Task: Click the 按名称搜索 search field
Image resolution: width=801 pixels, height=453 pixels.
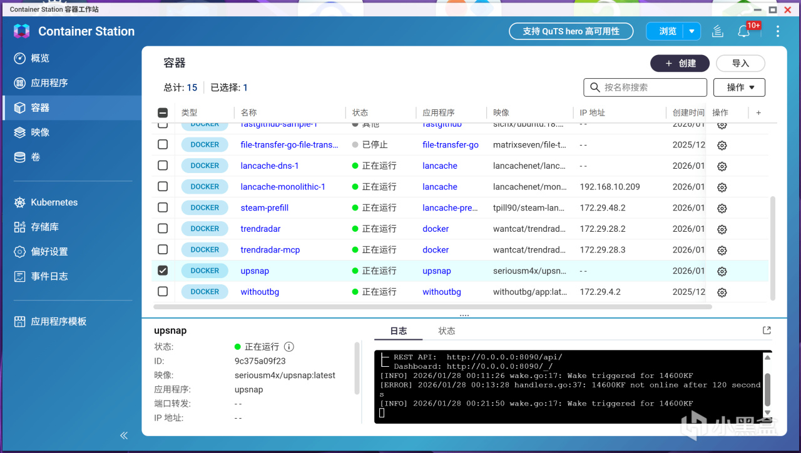Action: 645,87
